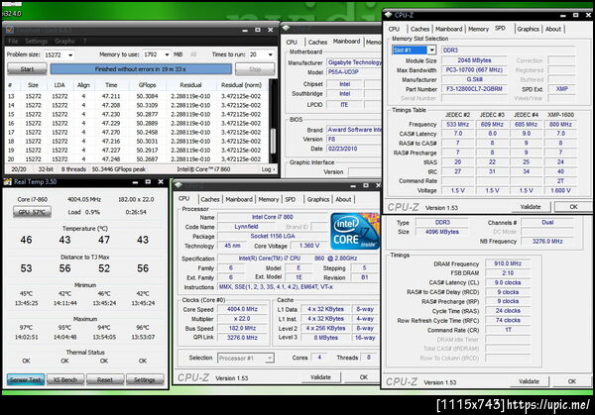Click the XMP SPD Ext. field
Screen dimensions: 595x415
(x=561, y=89)
